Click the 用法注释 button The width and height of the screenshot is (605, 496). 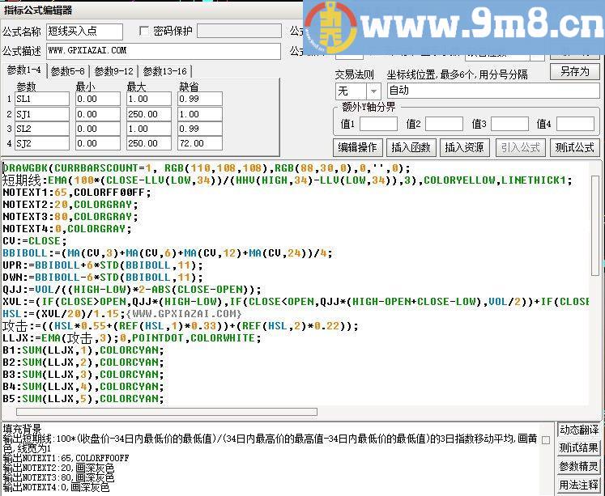pos(579,485)
